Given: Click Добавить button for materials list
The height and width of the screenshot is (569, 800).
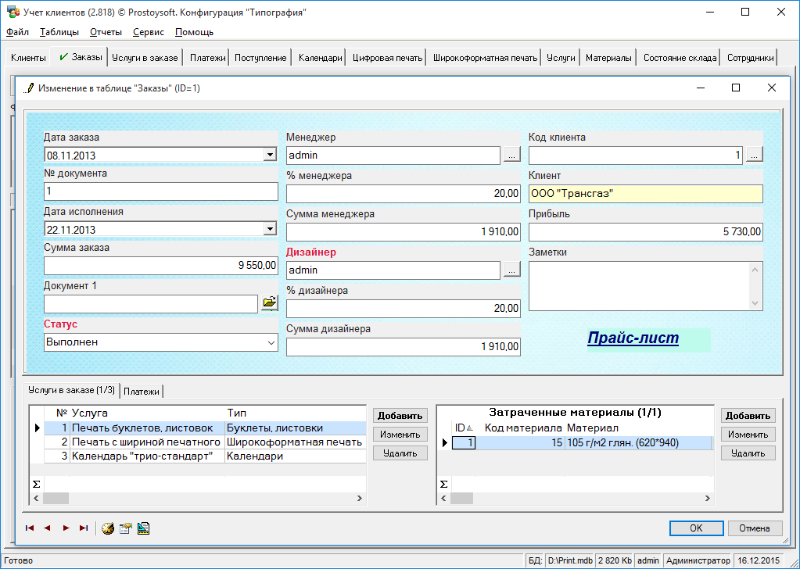Looking at the screenshot, I should click(748, 416).
